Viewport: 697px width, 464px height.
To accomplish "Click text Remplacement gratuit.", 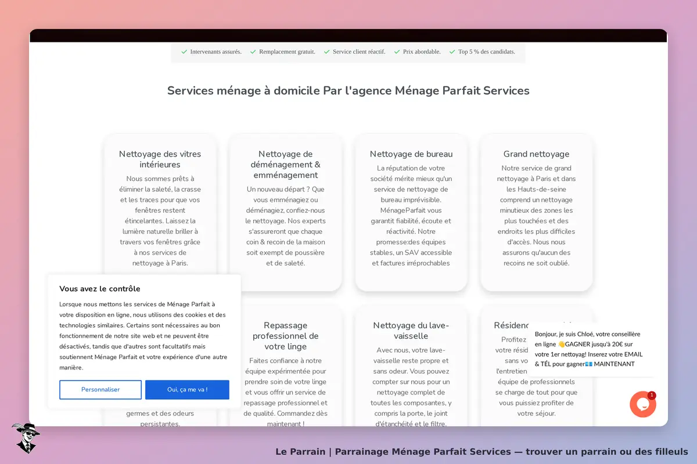I will click(x=287, y=52).
